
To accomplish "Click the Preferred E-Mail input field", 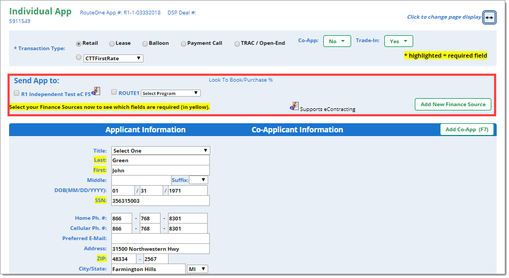I will pyautogui.click(x=160, y=239).
